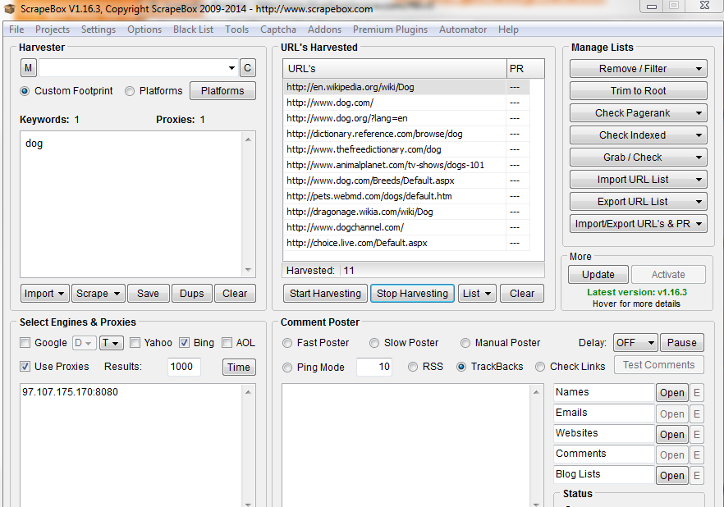Open the Import URL List dropdown
Screen dimensions: 724x507
tap(638, 180)
